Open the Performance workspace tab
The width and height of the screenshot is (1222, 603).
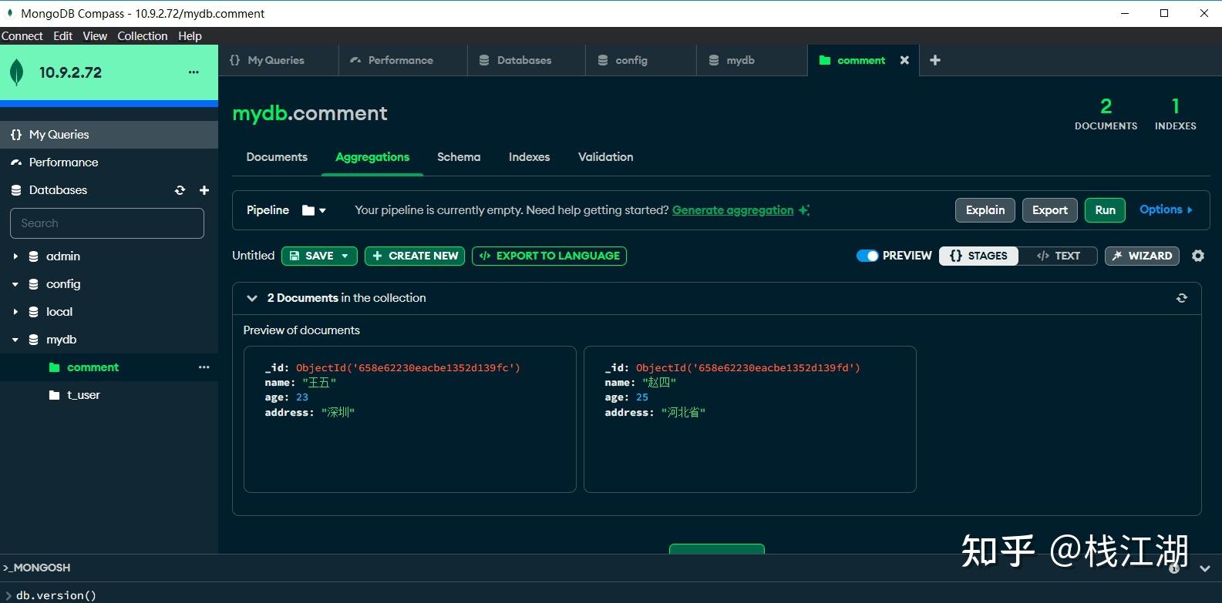pyautogui.click(x=403, y=60)
